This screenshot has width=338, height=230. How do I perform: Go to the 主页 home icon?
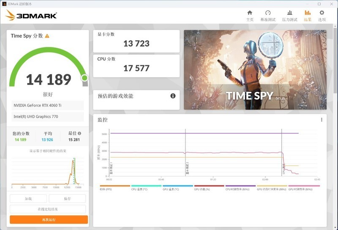point(250,13)
